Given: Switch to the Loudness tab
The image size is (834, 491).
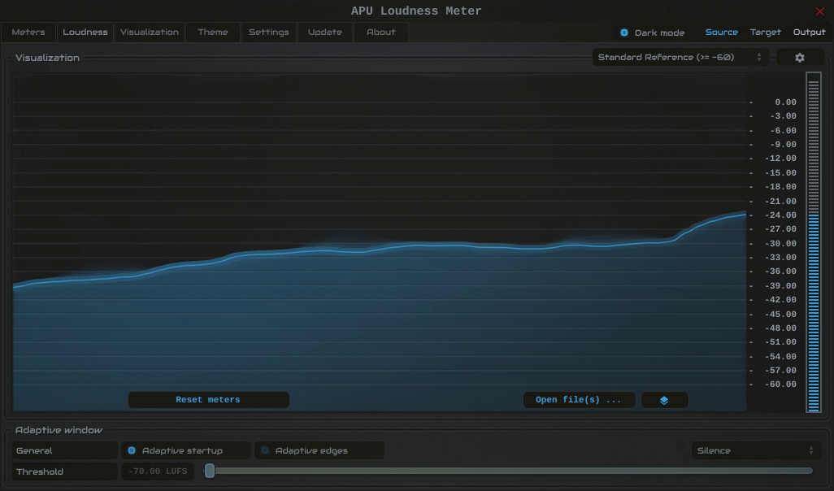Looking at the screenshot, I should click(x=85, y=32).
